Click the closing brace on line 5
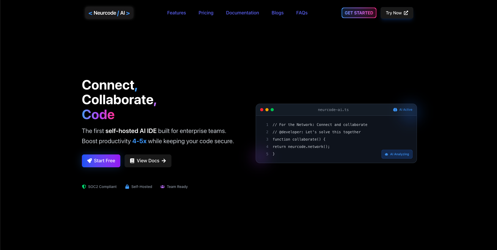The width and height of the screenshot is (497, 250). 274,154
